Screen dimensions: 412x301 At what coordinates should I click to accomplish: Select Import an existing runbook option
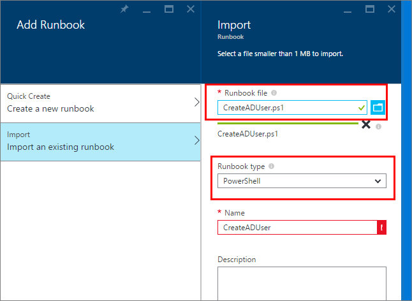click(100, 142)
